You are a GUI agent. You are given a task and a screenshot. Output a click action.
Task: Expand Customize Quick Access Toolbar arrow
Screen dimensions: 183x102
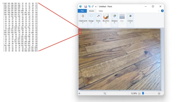click(x=96, y=7)
